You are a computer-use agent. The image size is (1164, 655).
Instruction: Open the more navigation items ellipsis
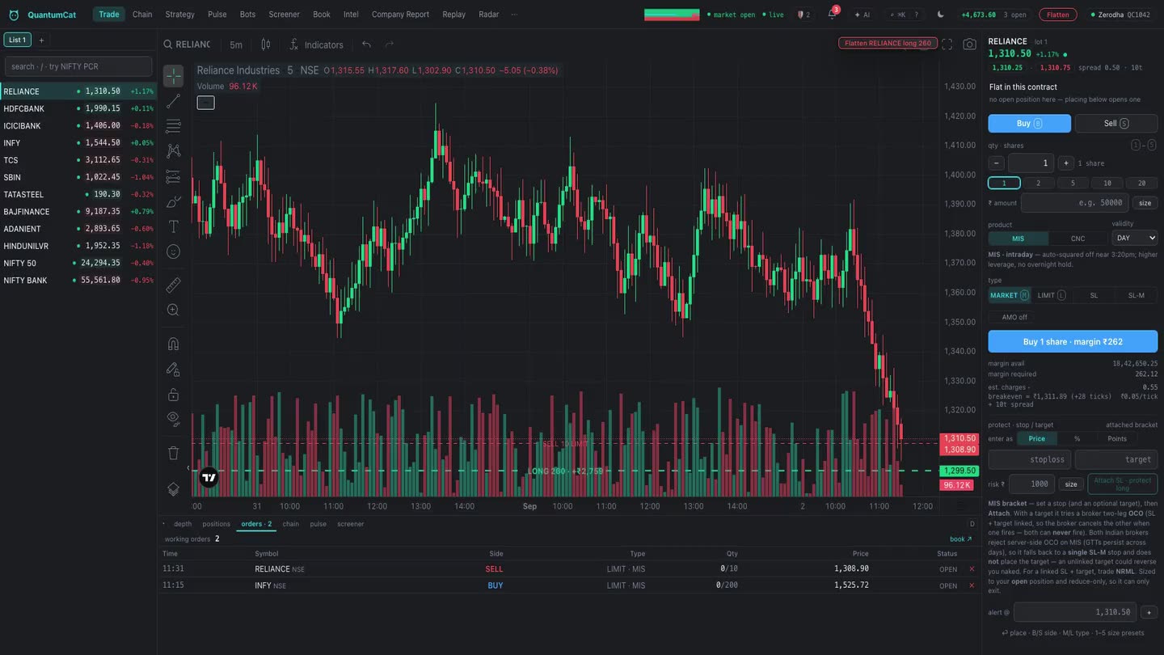point(514,15)
